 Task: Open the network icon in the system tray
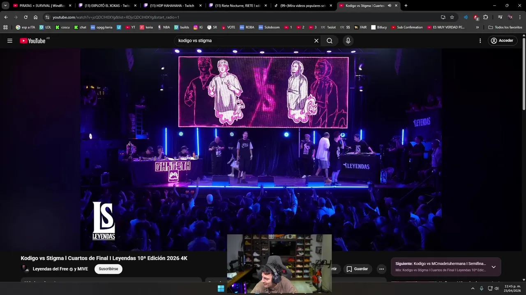490,288
